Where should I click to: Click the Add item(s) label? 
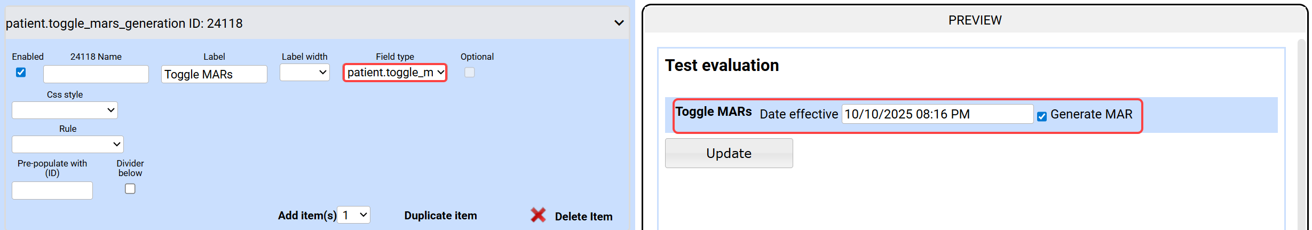(x=307, y=216)
